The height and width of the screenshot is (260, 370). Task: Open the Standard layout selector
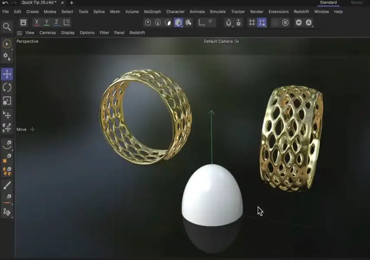point(328,2)
